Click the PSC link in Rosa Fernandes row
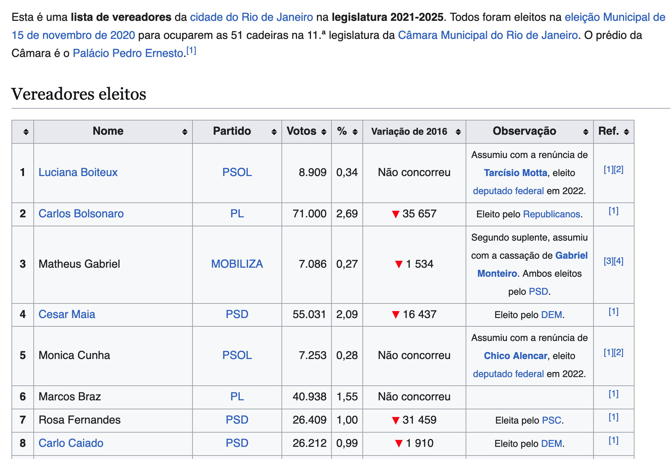This screenshot has width=672, height=459. 551,420
